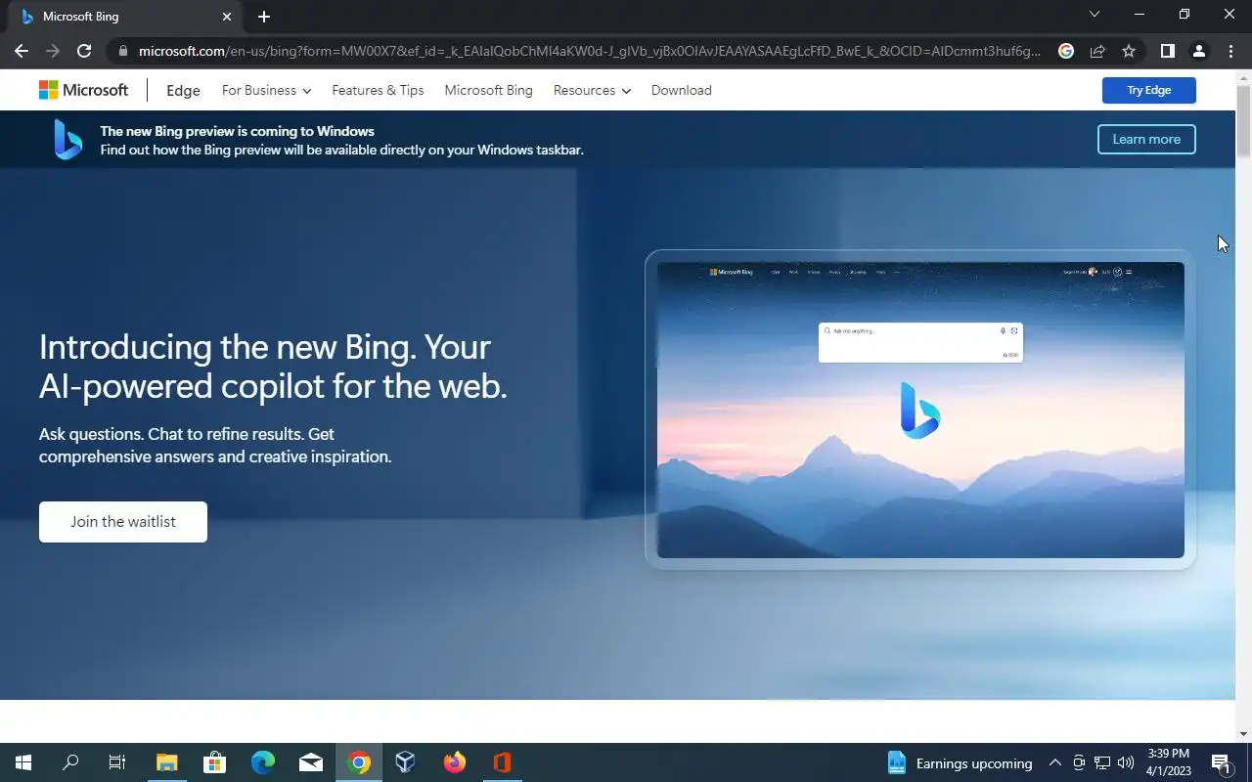Screen dimensions: 1252x782
Task: Open the Features & Tips menu item
Action: pyautogui.click(x=378, y=90)
